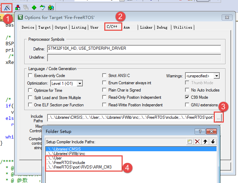Select ..\..\Libraries\FWlib\inc path row
238x183 pixels.
click(x=131, y=154)
